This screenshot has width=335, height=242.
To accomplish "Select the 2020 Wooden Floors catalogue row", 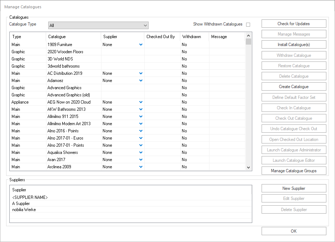I will (x=65, y=52).
